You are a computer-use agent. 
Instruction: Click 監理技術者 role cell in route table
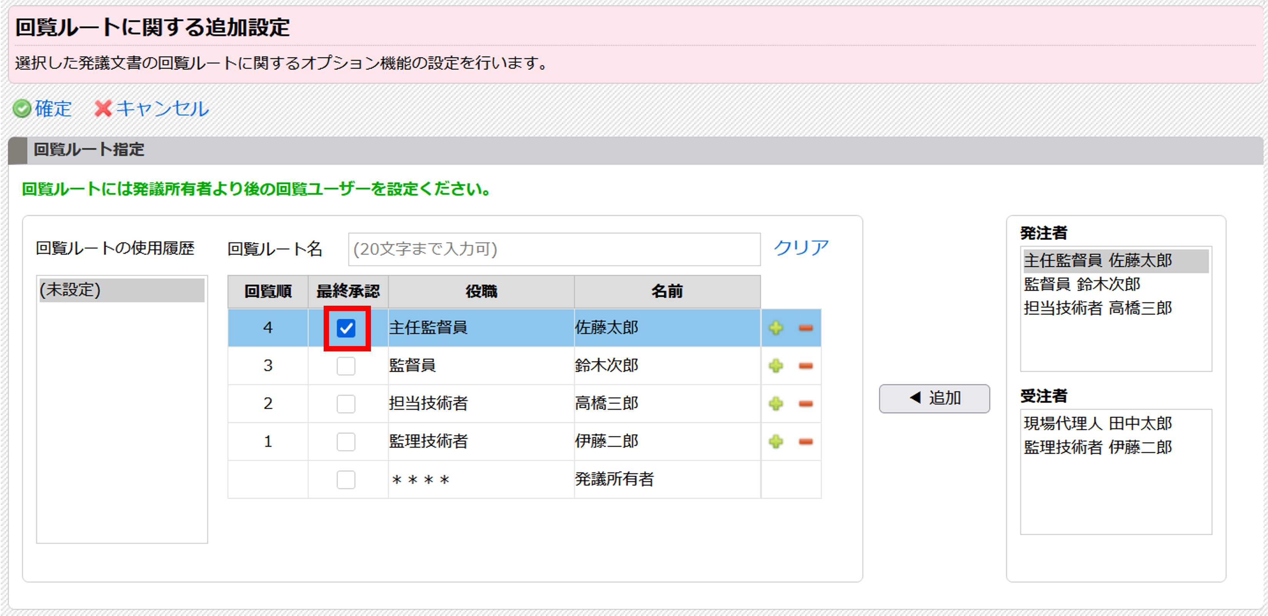[481, 441]
